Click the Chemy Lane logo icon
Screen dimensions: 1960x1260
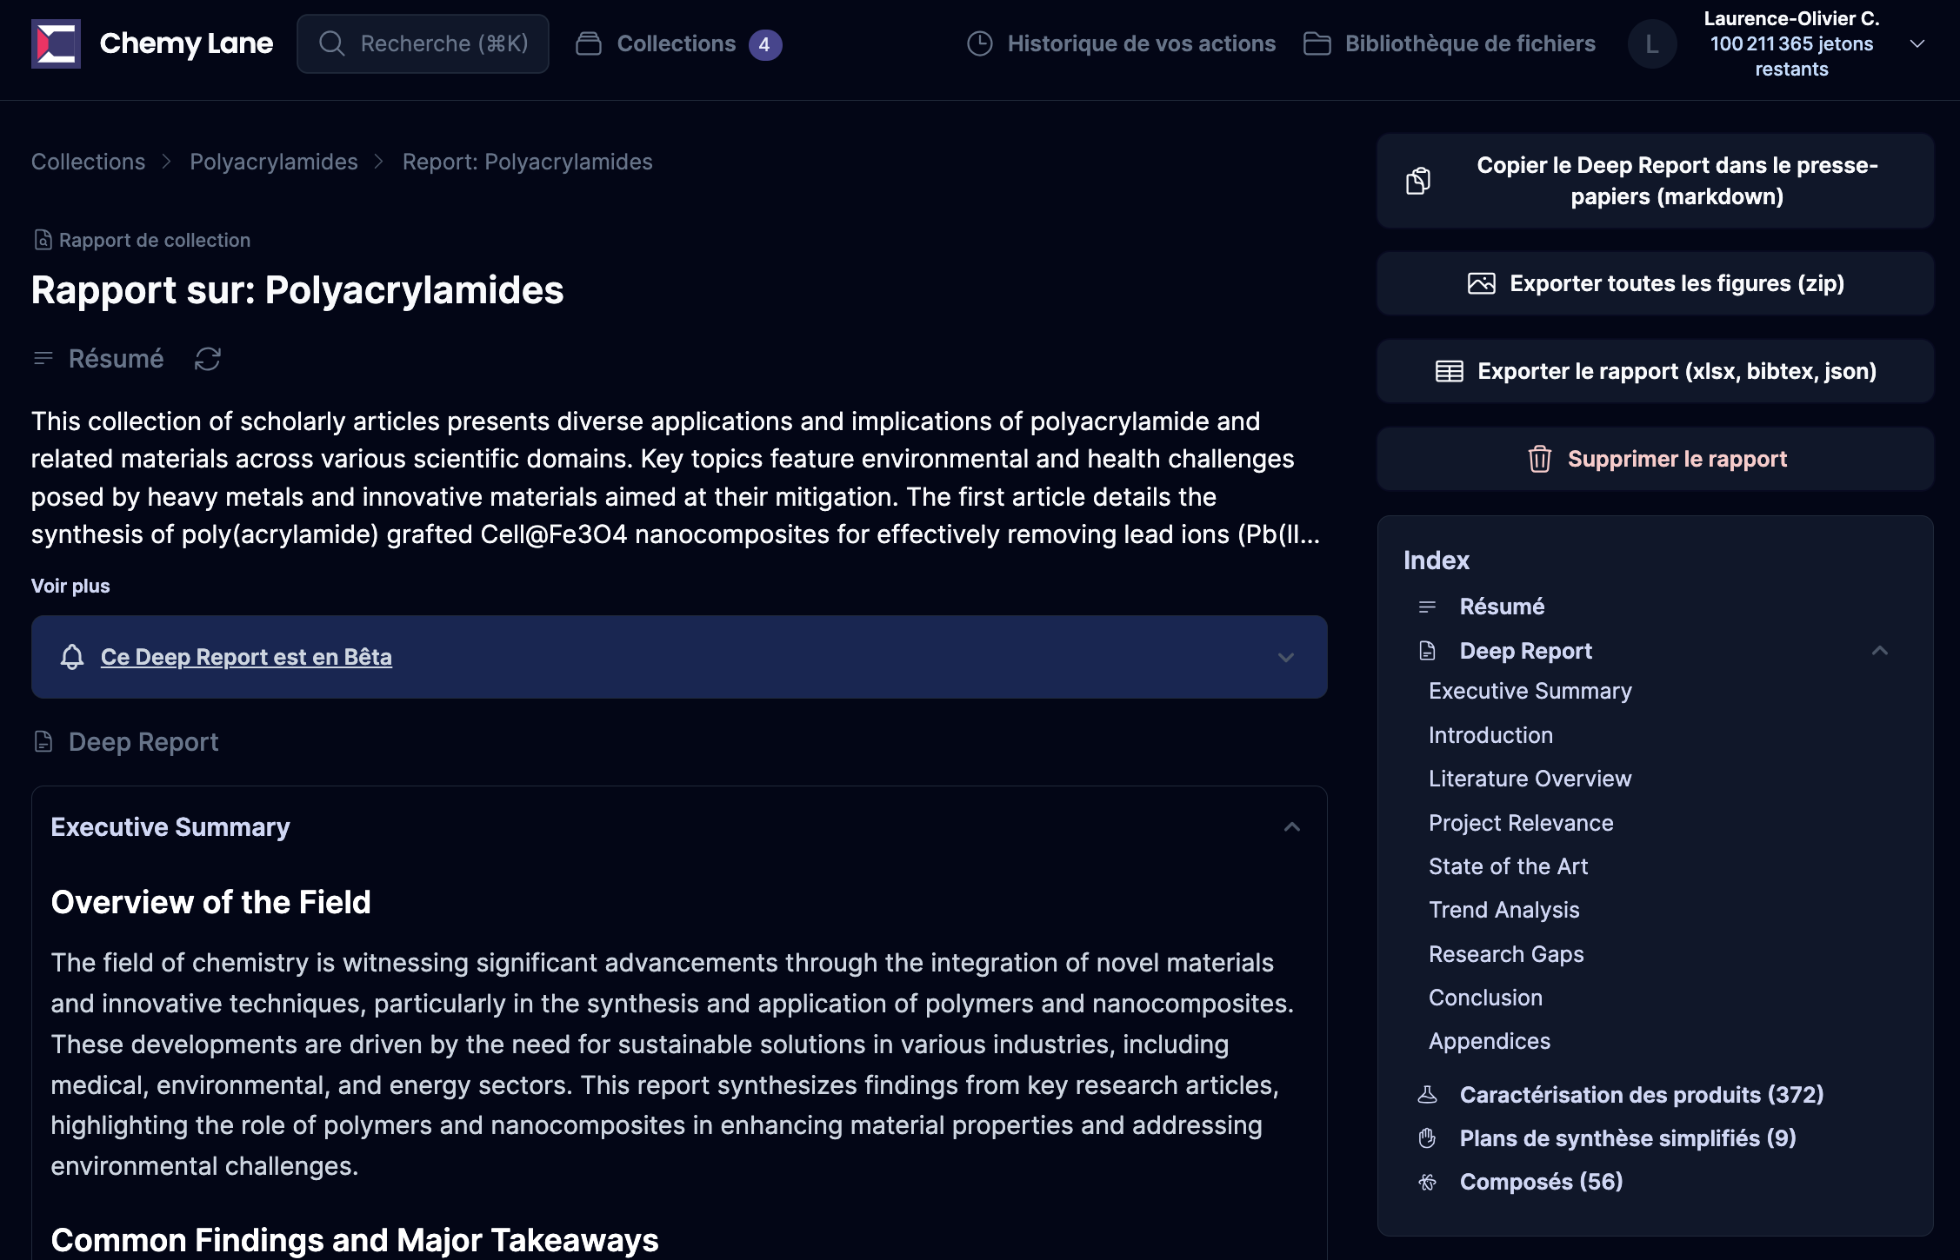[56, 43]
